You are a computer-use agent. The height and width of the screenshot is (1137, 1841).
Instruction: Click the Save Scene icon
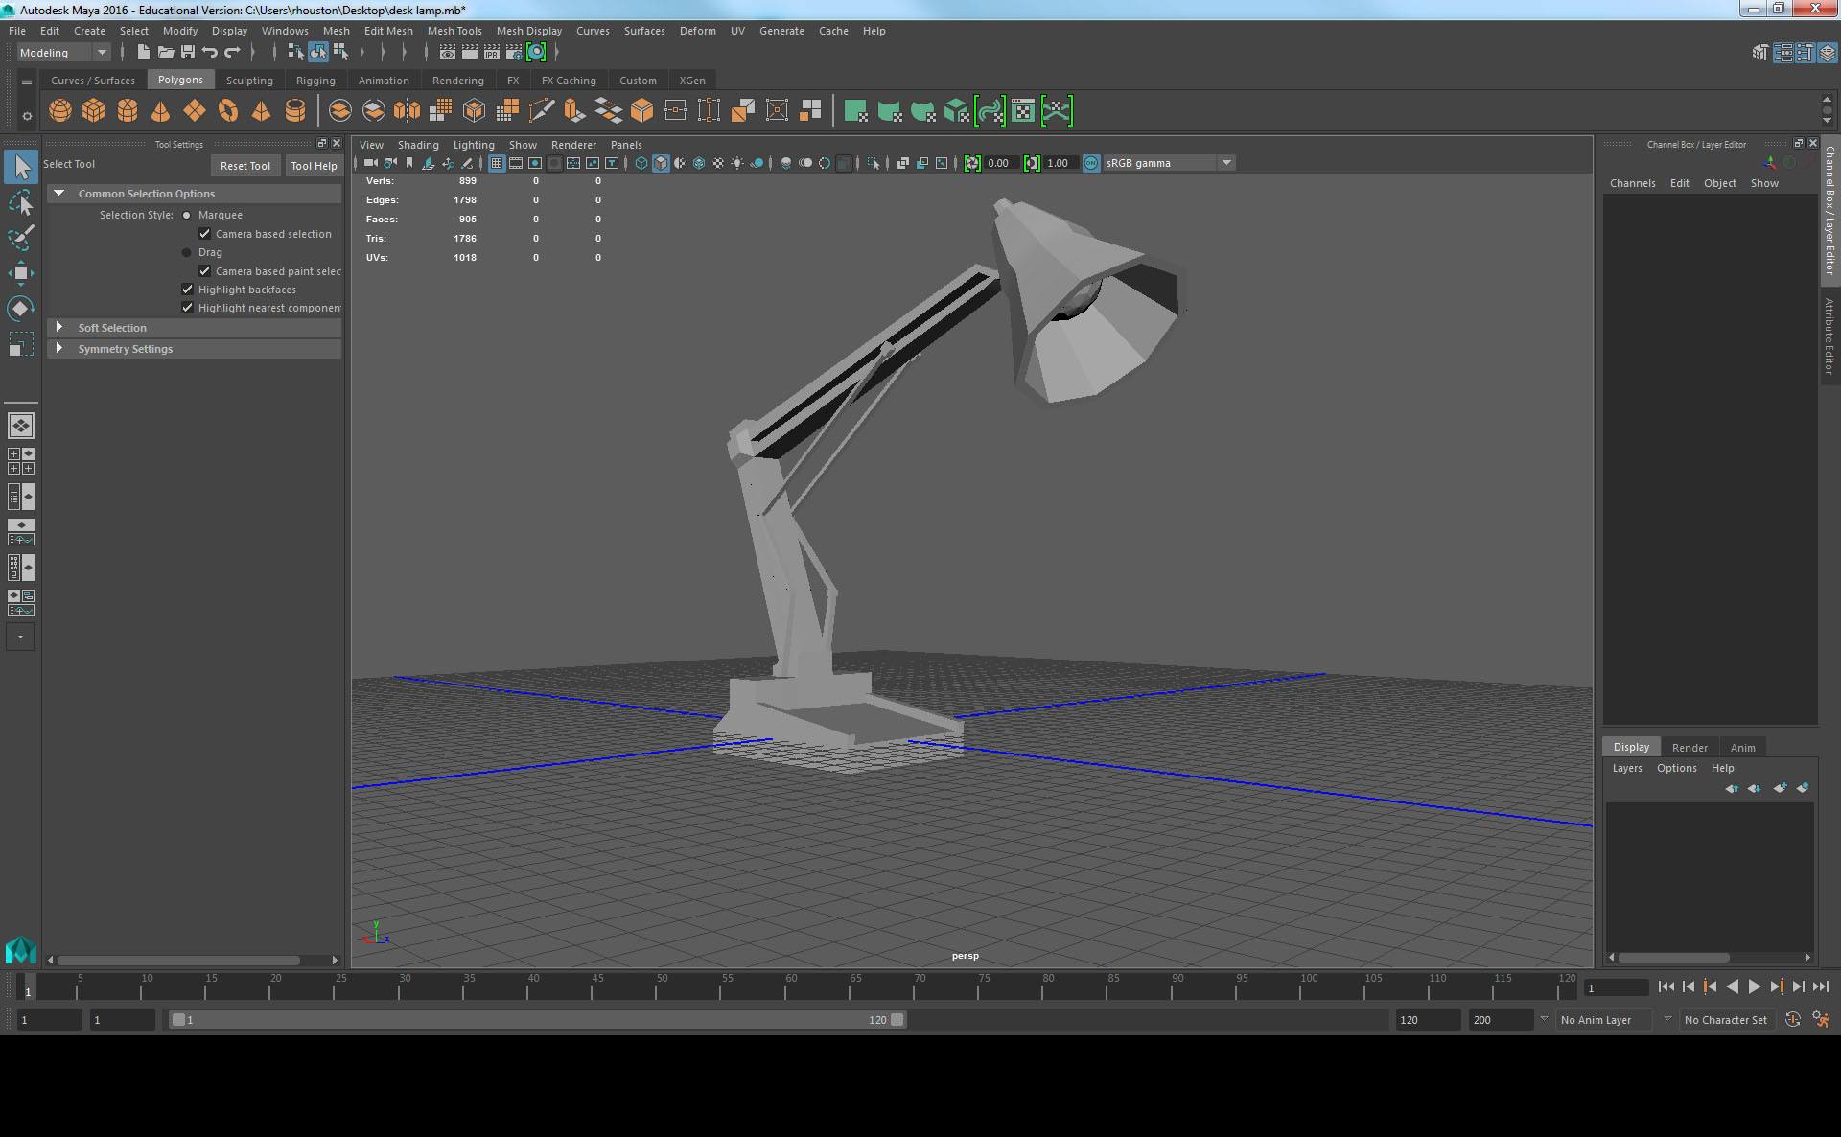point(188,52)
